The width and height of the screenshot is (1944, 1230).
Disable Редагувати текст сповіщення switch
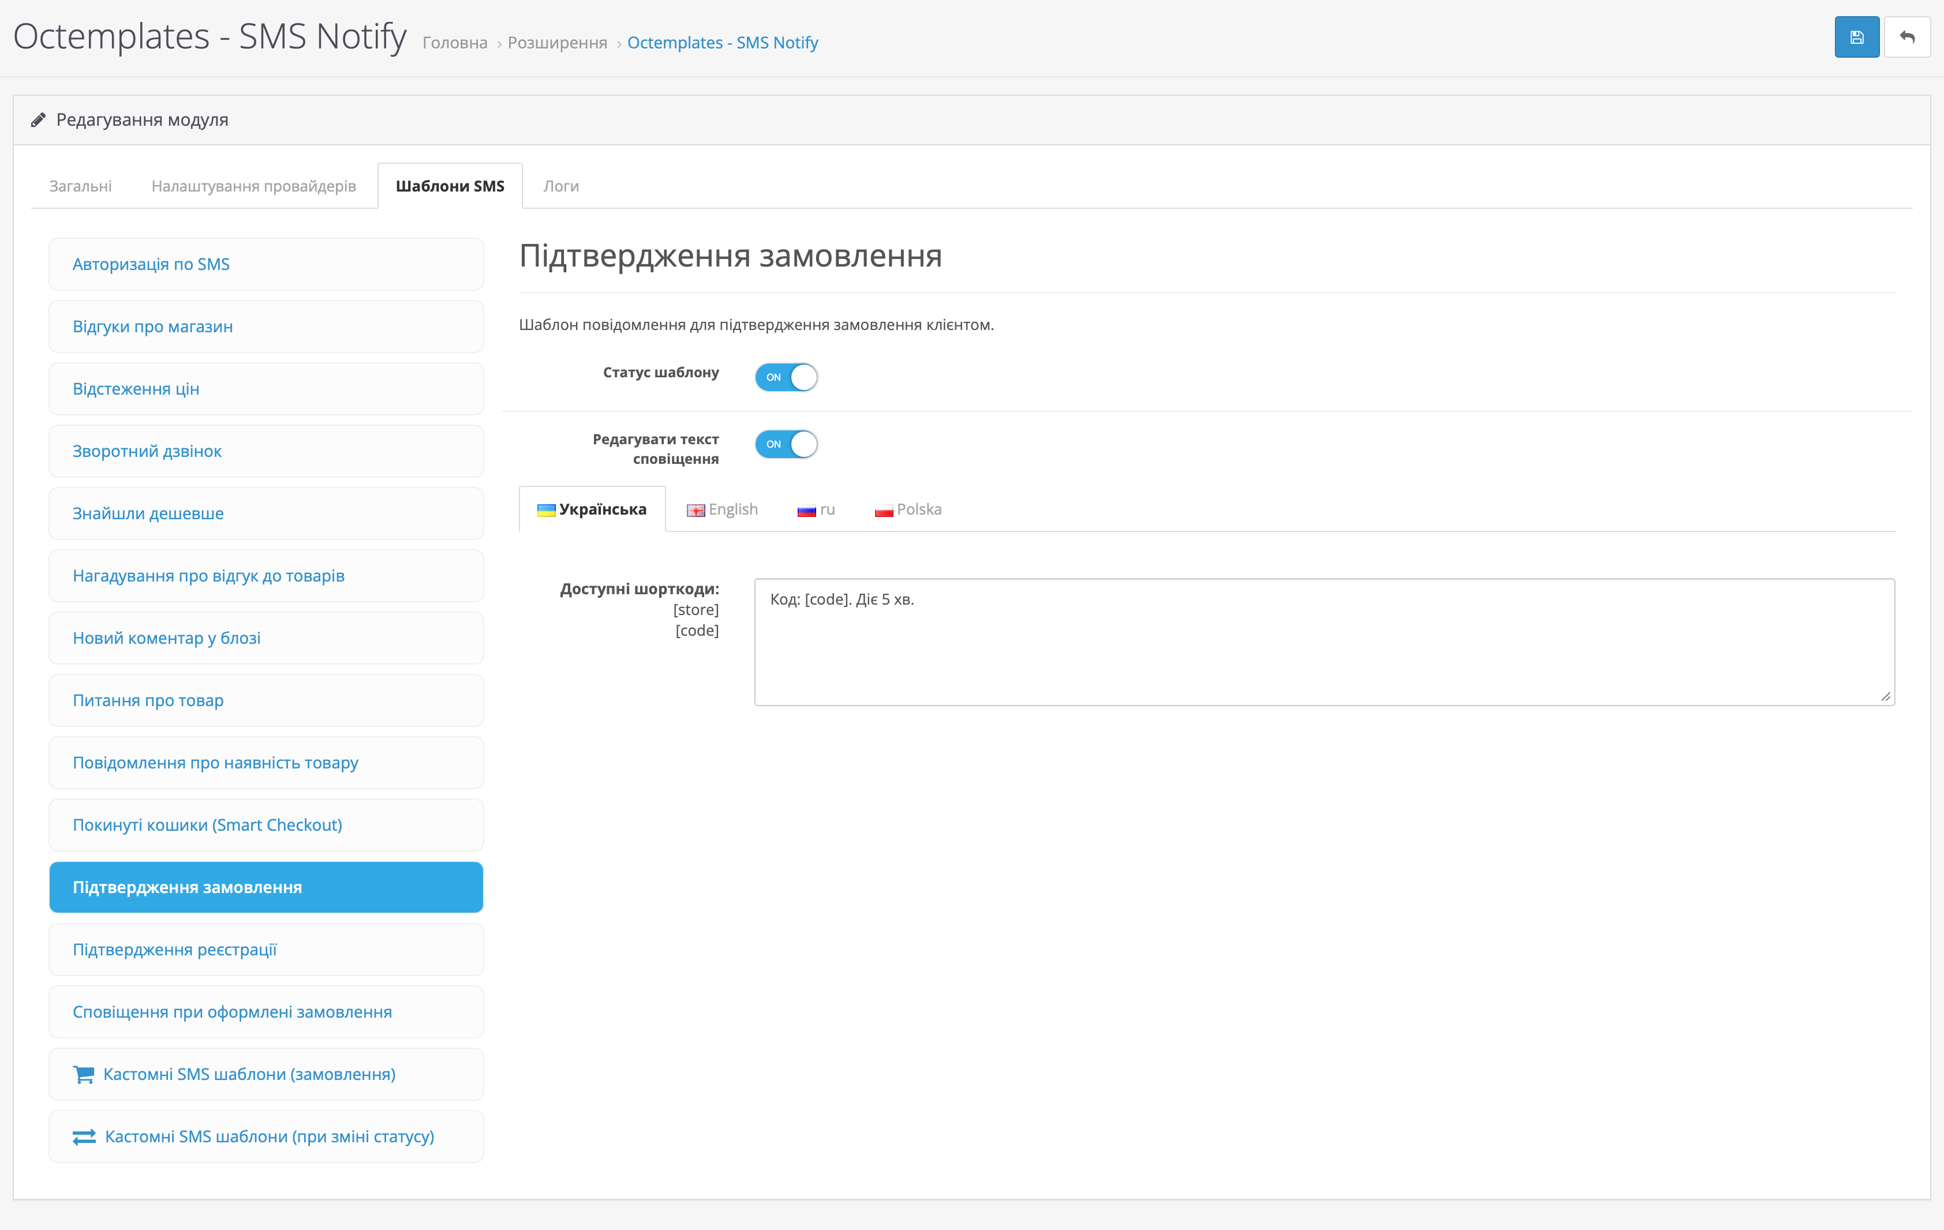pyautogui.click(x=786, y=444)
